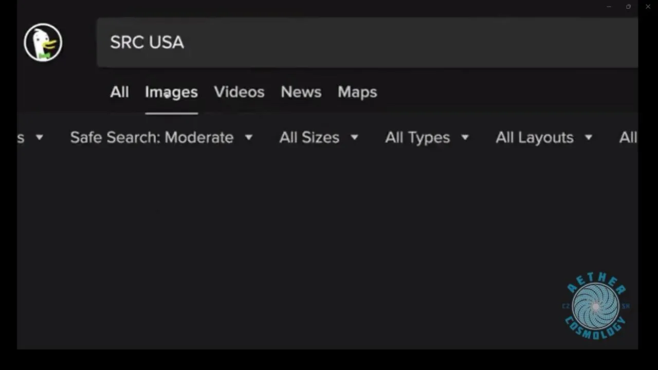The height and width of the screenshot is (370, 658).
Task: Click the cut-off filter arrow at left edge
Action: click(39, 137)
